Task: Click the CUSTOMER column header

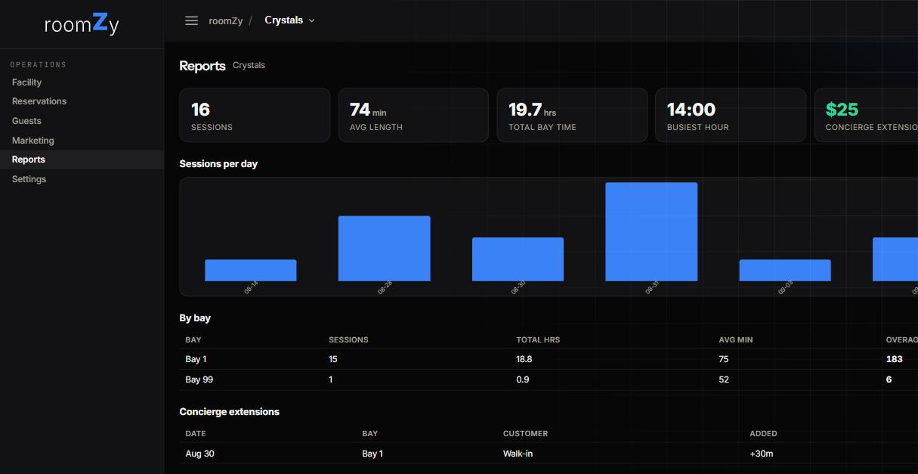Action: click(x=526, y=434)
